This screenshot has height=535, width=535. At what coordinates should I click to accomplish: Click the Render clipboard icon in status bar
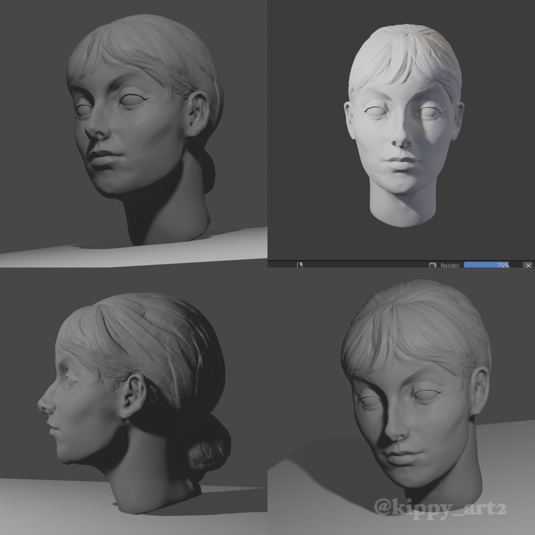coord(432,266)
